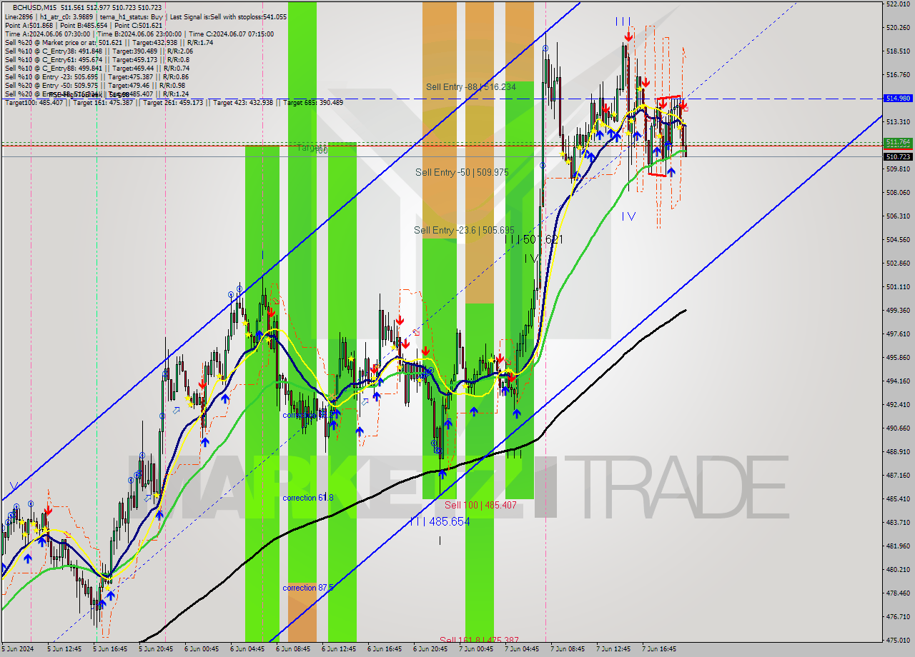
Task: Click the 'Sell 100 | 485.407' label
Action: point(480,506)
